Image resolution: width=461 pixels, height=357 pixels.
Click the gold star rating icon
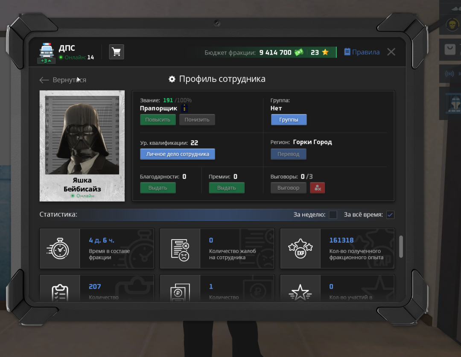click(x=325, y=53)
